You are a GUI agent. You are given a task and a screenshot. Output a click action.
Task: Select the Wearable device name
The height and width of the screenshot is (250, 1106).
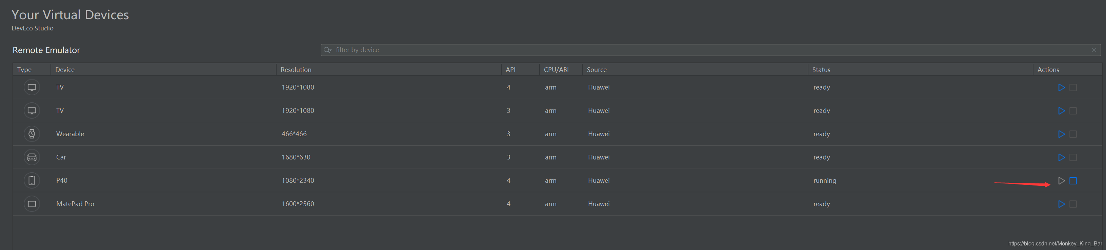tap(70, 134)
